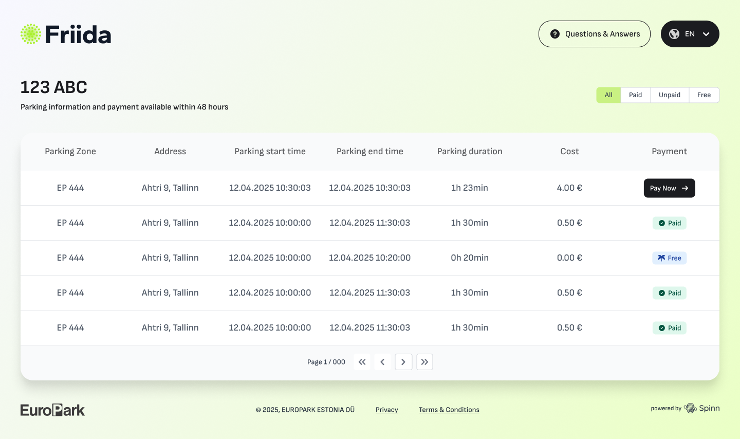
Task: Open the Terms & Conditions link
Action: point(449,410)
